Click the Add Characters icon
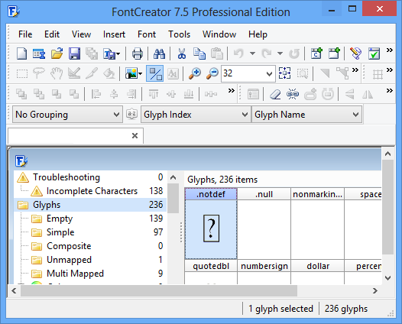This screenshot has width=402, height=324. 316,53
